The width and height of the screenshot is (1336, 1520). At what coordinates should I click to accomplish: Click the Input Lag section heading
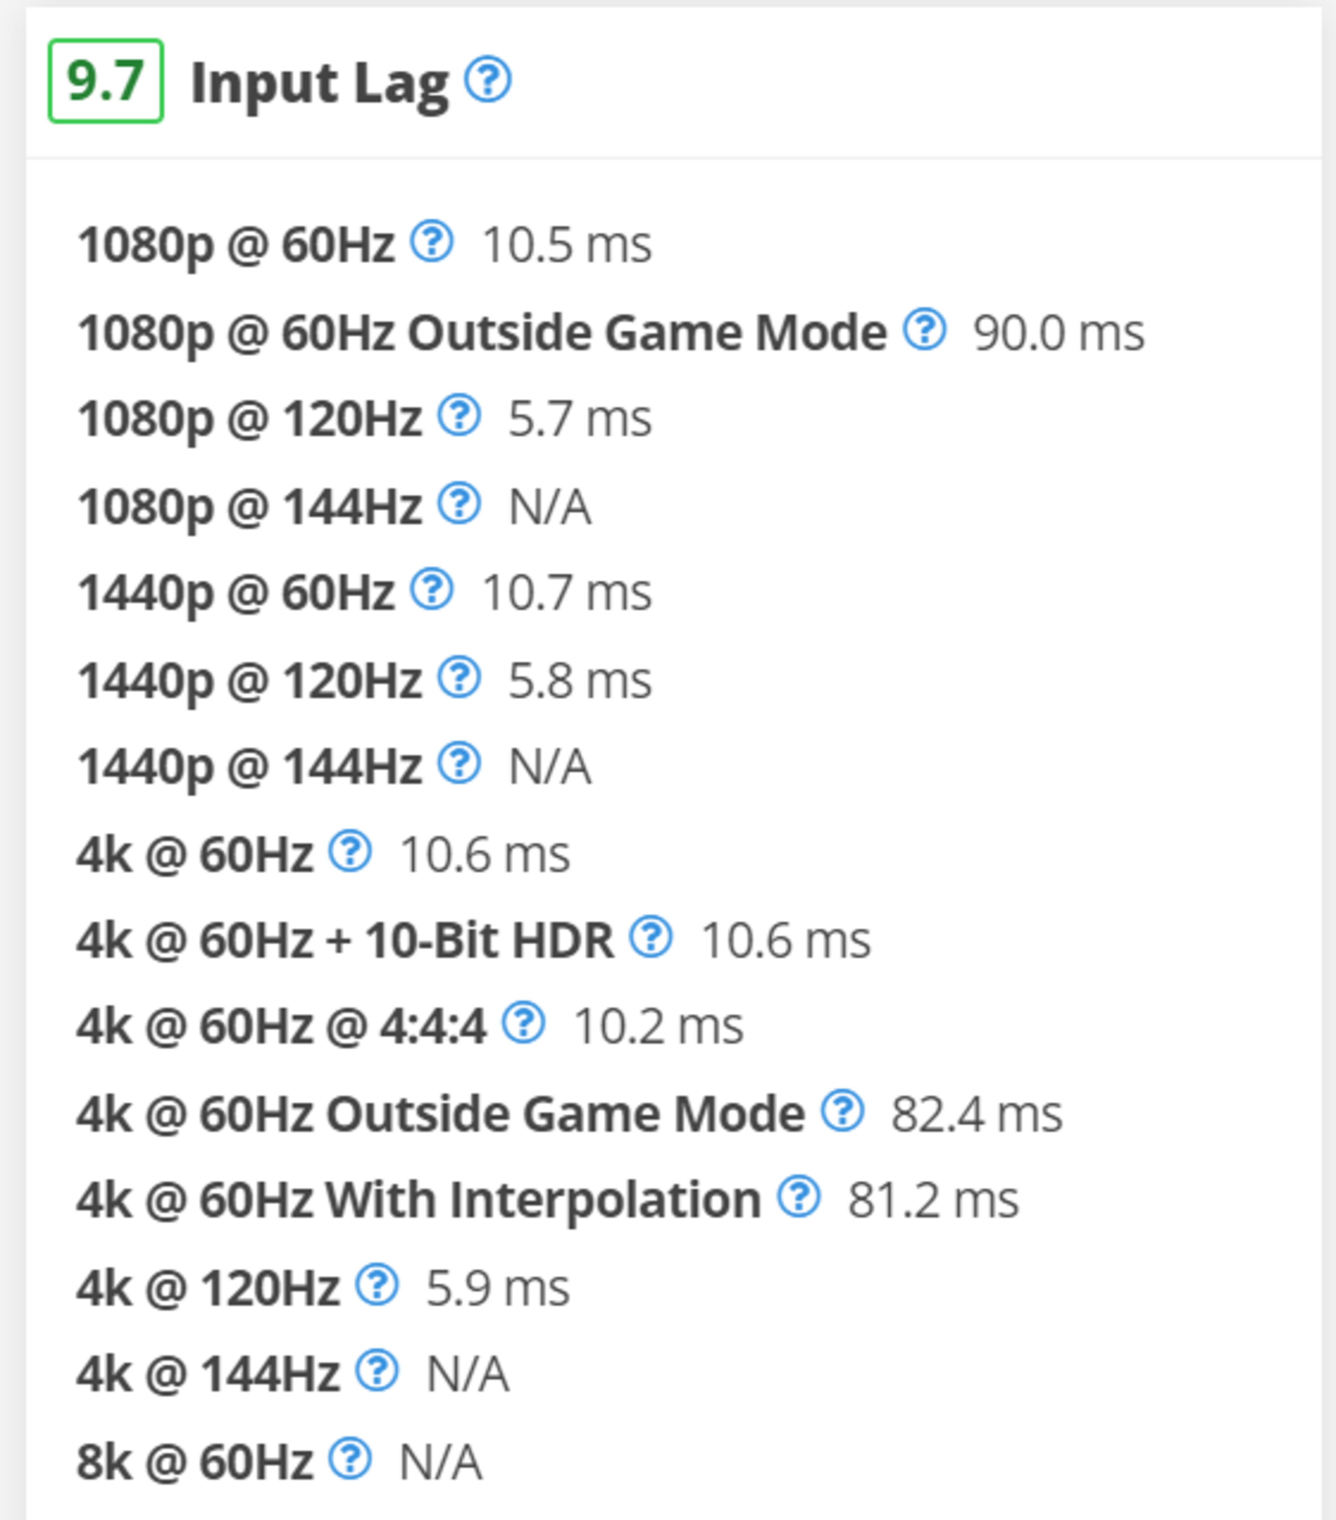(320, 83)
